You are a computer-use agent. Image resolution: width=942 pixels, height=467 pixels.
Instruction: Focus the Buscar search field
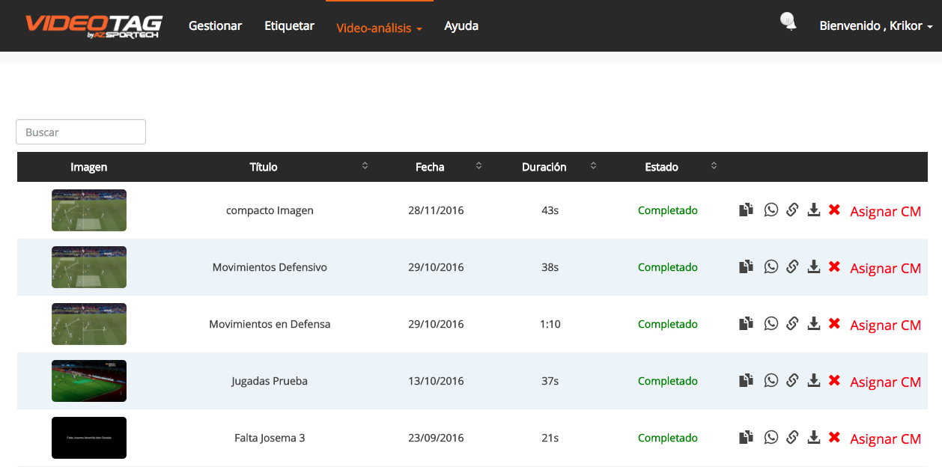point(81,132)
